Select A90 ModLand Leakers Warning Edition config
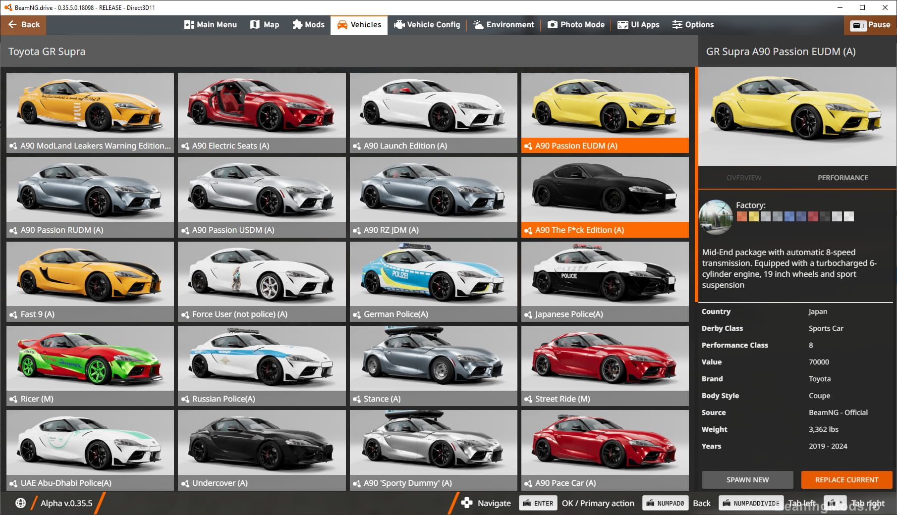Screen dimensions: 897x515 coord(90,112)
